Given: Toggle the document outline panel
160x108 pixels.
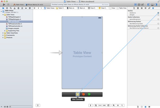Looking at the screenshot, I should [38, 105].
